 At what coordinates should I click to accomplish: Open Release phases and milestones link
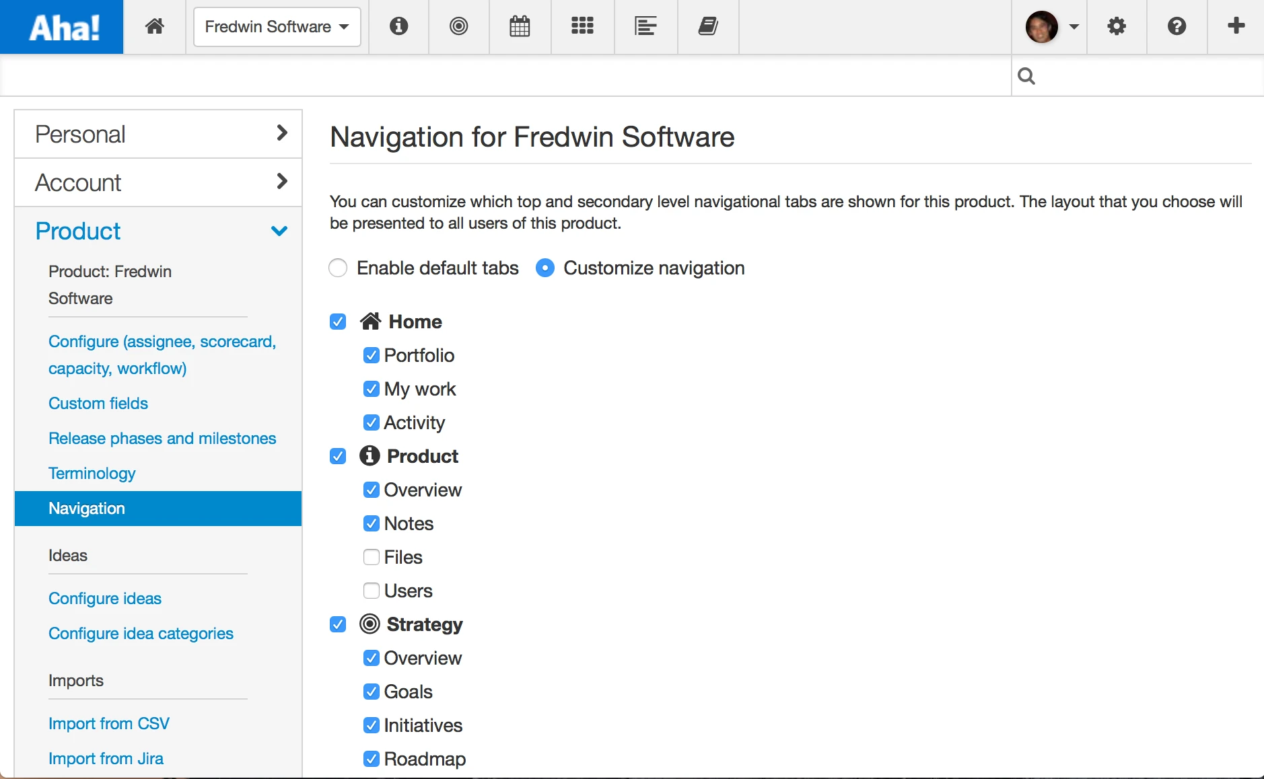point(162,439)
